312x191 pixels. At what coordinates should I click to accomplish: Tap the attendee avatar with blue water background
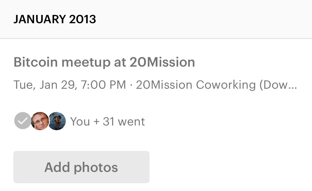57,121
